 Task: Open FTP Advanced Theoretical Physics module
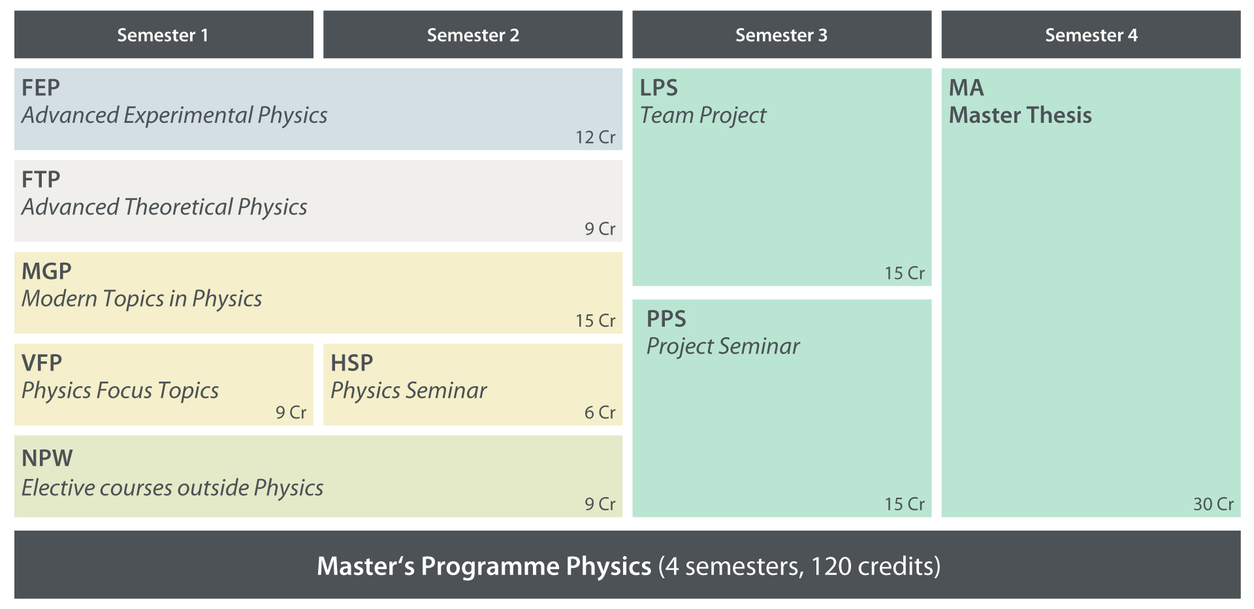318,201
